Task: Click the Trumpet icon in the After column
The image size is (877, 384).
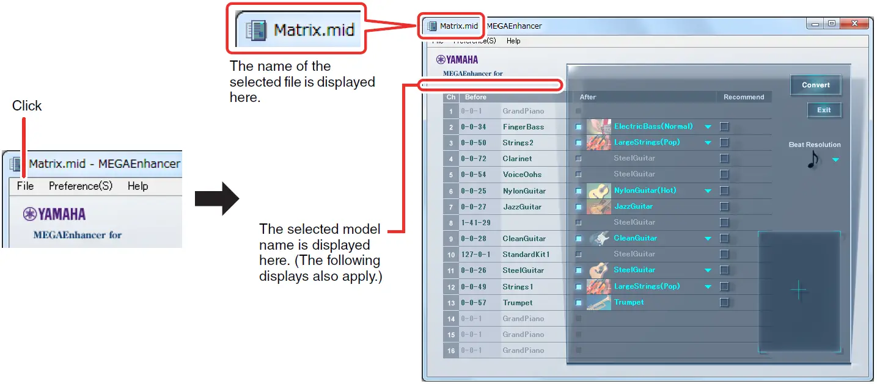Action: 599,302
